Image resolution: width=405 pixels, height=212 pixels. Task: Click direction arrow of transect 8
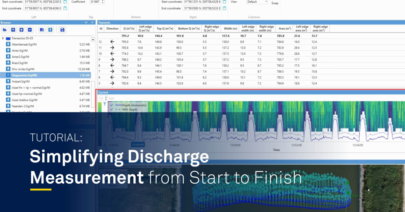pos(112,66)
